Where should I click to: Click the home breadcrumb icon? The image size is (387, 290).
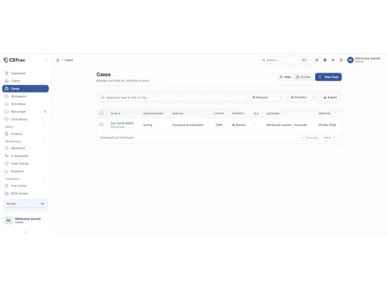(x=58, y=60)
